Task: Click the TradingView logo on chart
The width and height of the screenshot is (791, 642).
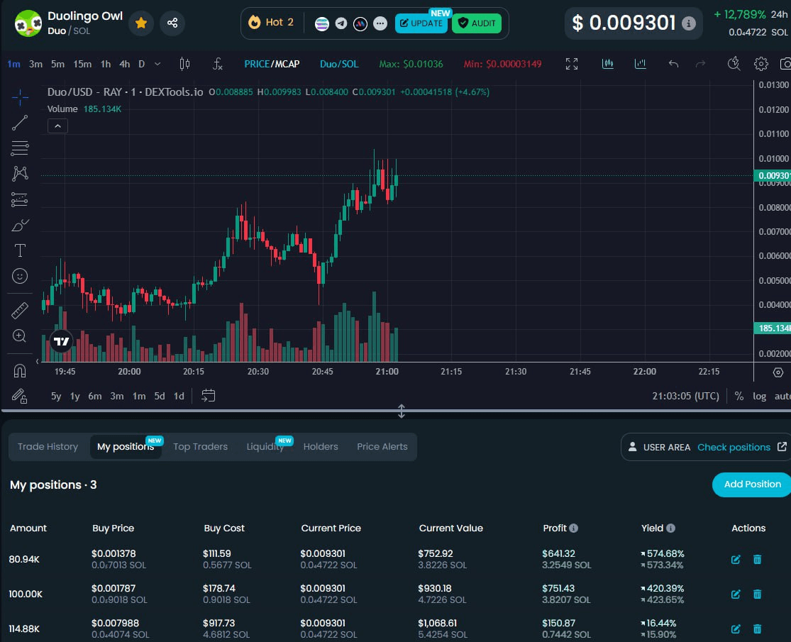Action: click(x=62, y=341)
